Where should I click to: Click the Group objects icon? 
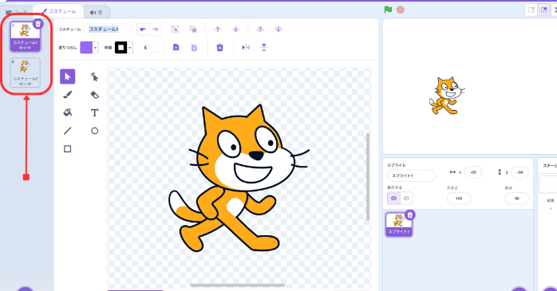coord(175,29)
